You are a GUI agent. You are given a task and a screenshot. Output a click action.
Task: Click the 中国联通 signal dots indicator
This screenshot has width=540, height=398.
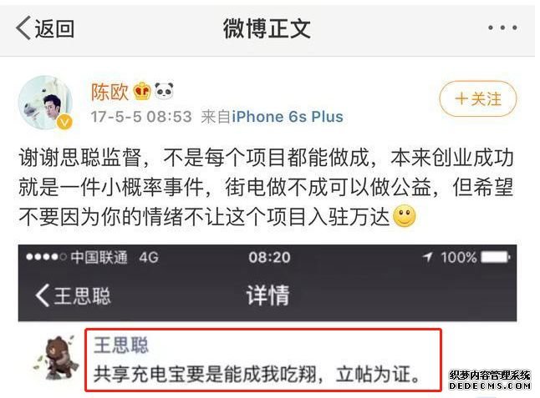click(x=46, y=257)
